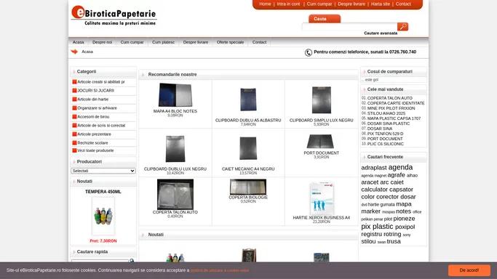Click the Cautare rapida input field
Viewport: 497px width, 279px height.
coord(100,261)
